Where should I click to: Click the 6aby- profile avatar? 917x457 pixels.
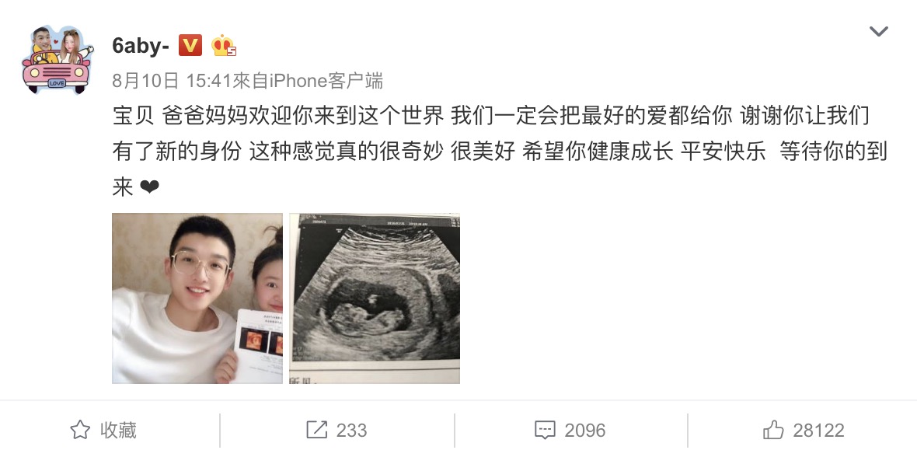click(x=58, y=60)
